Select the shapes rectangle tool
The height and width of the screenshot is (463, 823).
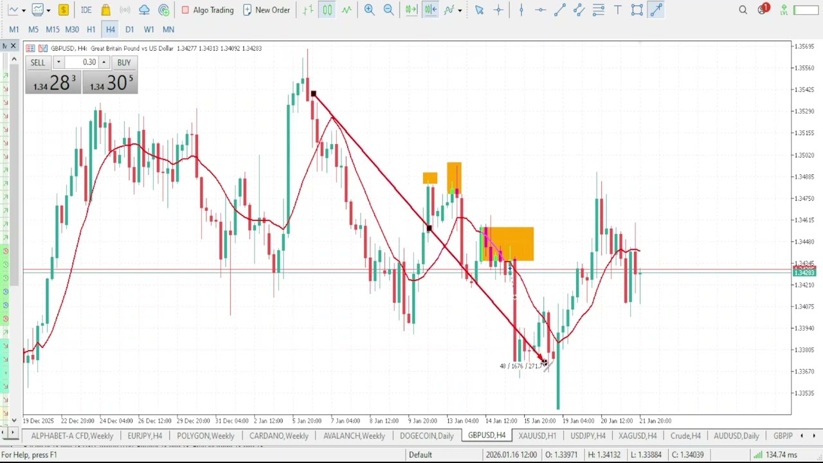[x=637, y=10]
